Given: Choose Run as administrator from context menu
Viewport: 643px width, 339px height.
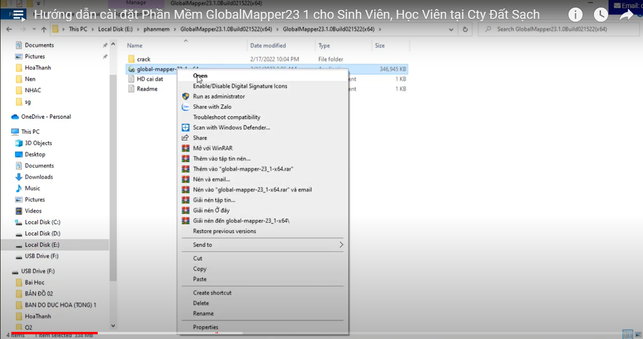Looking at the screenshot, I should [x=218, y=97].
